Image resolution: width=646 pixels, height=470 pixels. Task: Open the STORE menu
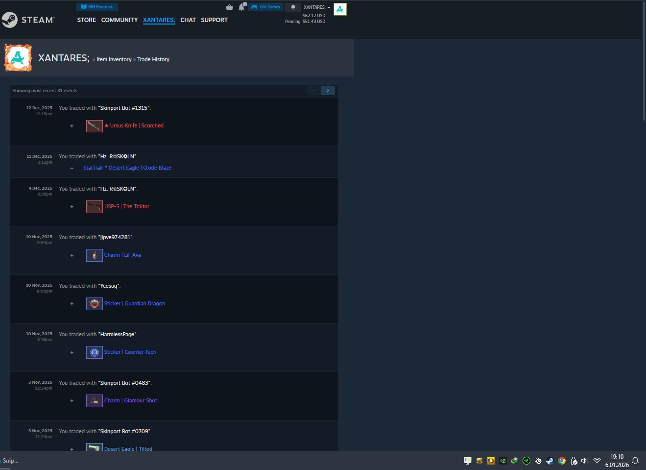(87, 20)
